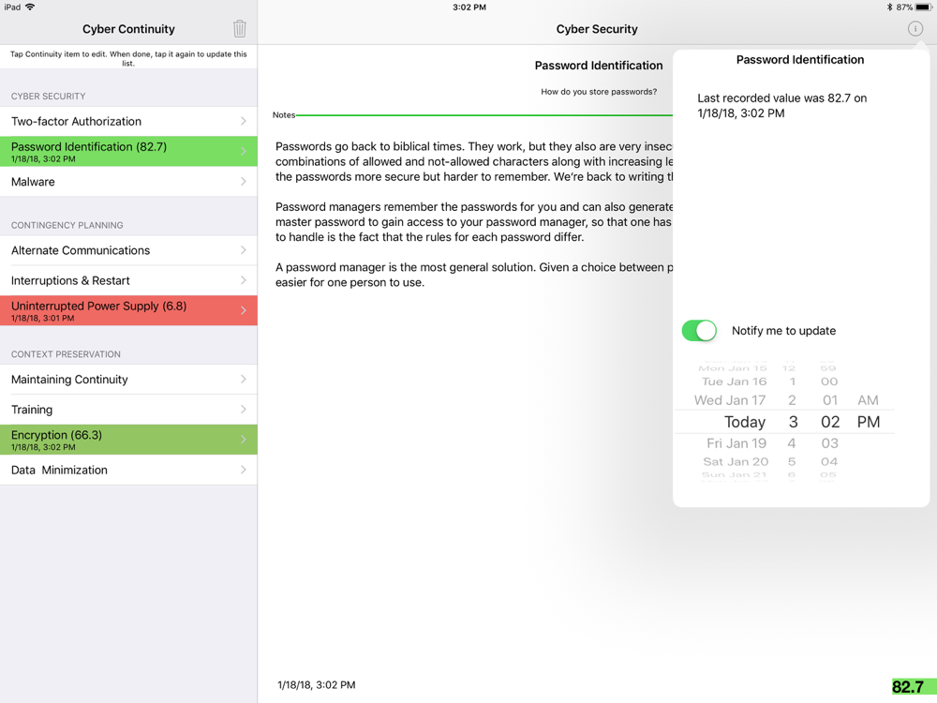Screen dimensions: 937x703
Task: Tap the green 82.7 value badge
Action: pos(914,687)
